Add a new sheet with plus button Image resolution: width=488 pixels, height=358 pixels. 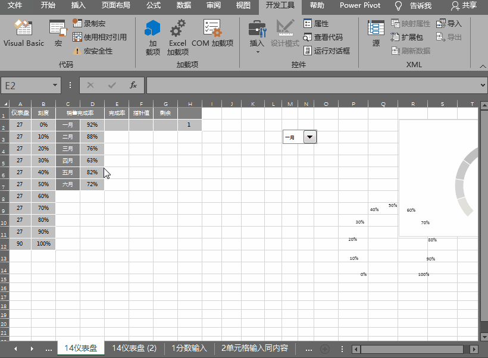(325, 349)
